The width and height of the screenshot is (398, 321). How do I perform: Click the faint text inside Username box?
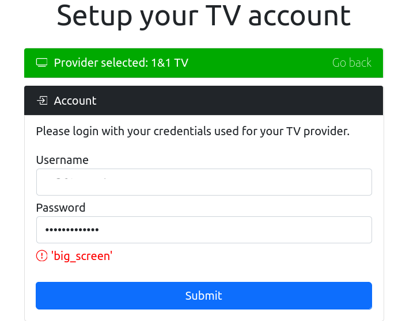[81, 179]
